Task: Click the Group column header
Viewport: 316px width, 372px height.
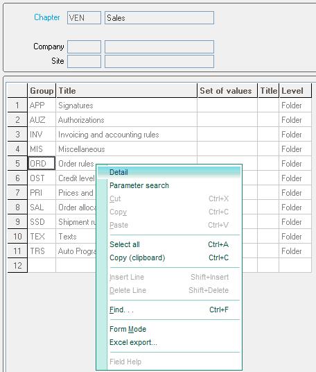Action: click(42, 91)
